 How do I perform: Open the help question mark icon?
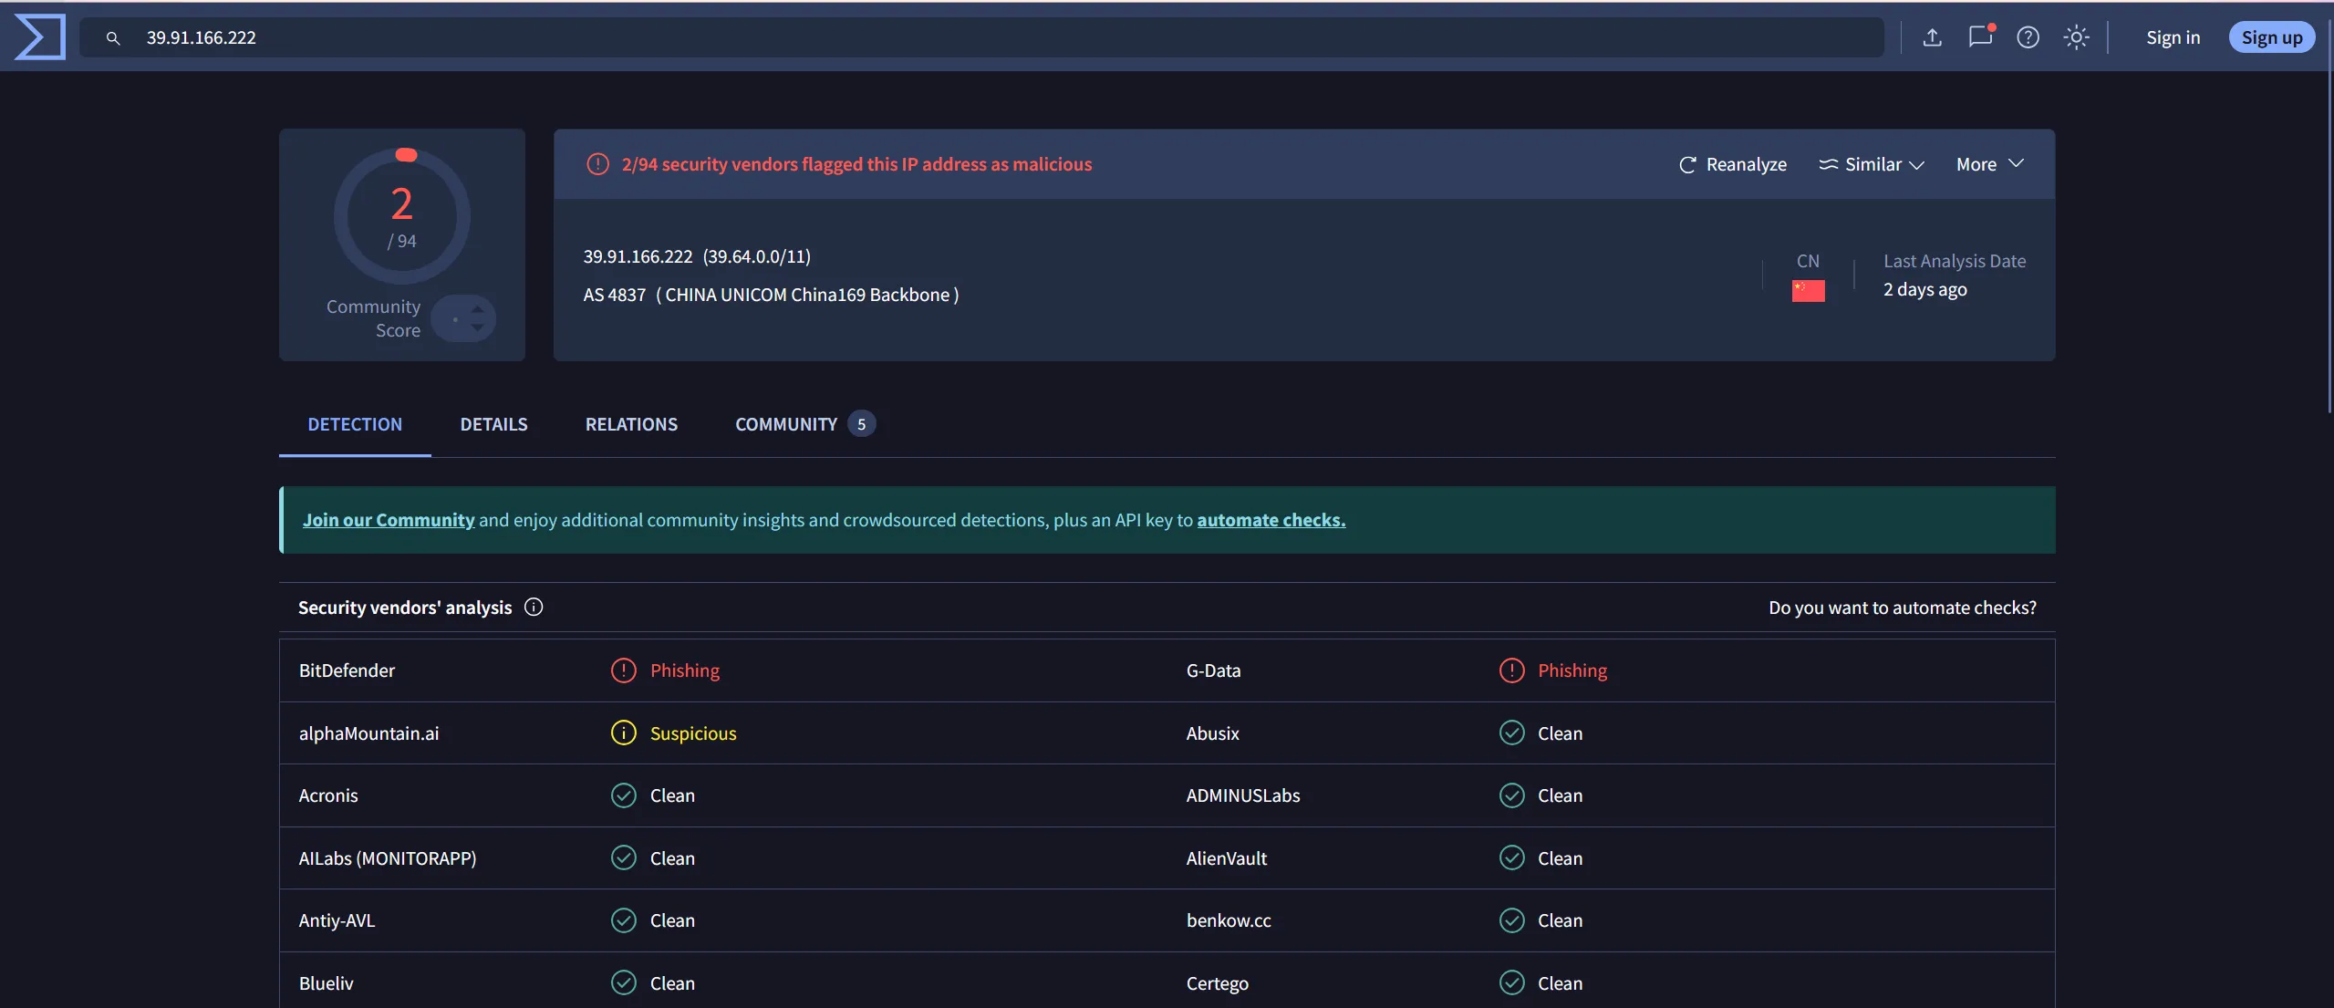pyautogui.click(x=2028, y=37)
